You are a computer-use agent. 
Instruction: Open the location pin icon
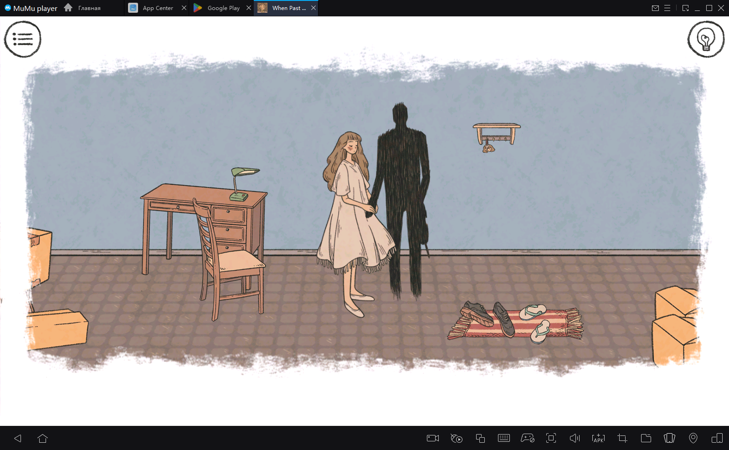pos(693,438)
